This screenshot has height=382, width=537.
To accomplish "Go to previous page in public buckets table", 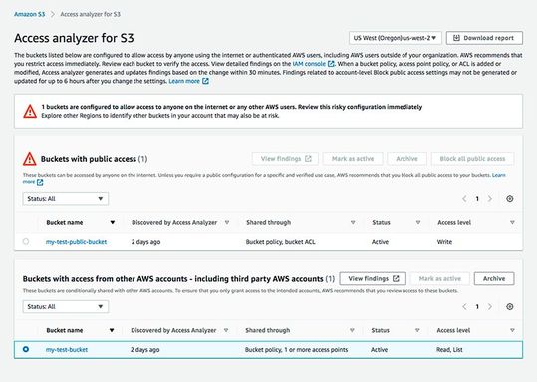I will point(464,199).
